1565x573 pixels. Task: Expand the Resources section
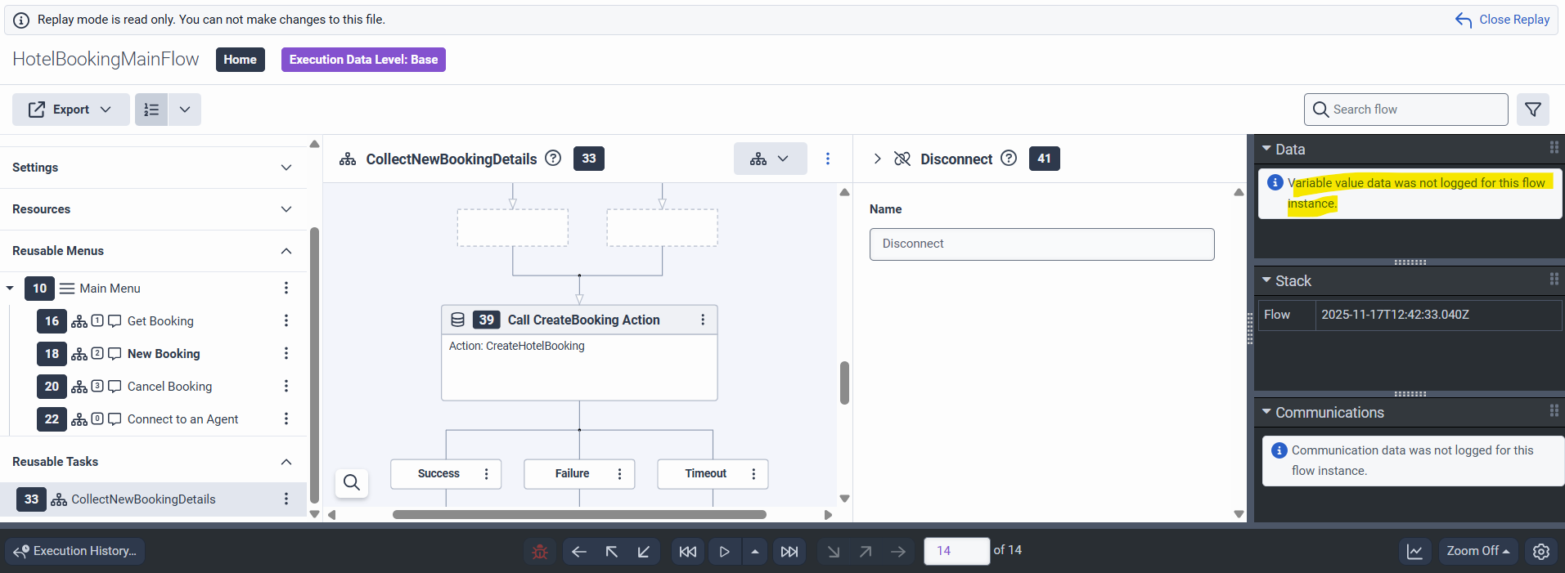(x=153, y=209)
